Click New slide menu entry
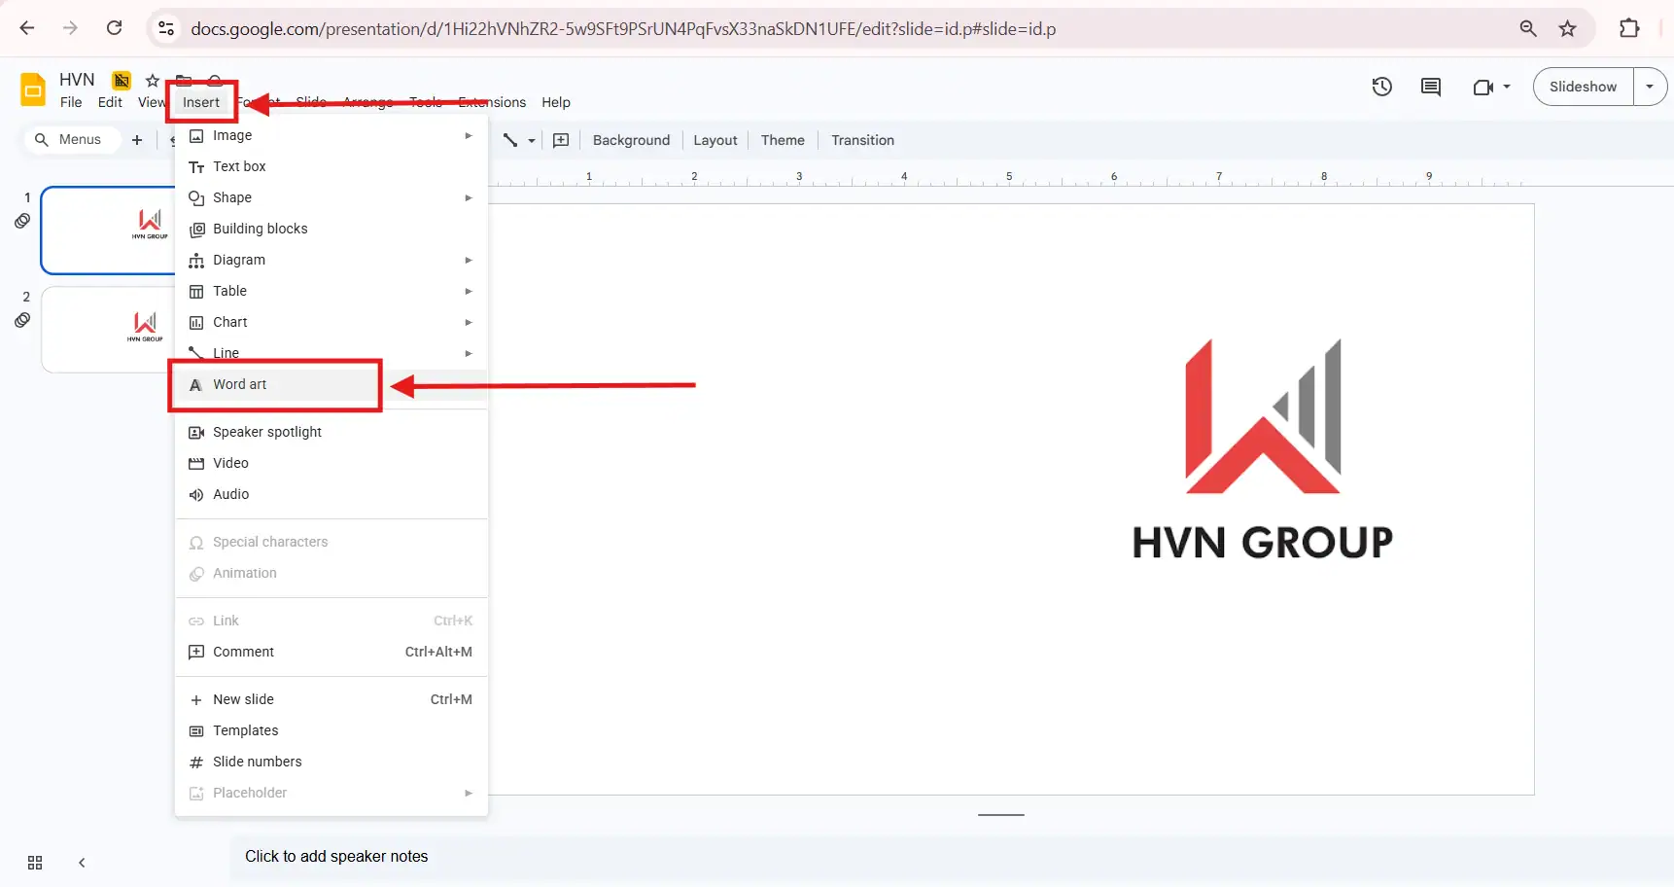The image size is (1674, 887). [x=243, y=699]
